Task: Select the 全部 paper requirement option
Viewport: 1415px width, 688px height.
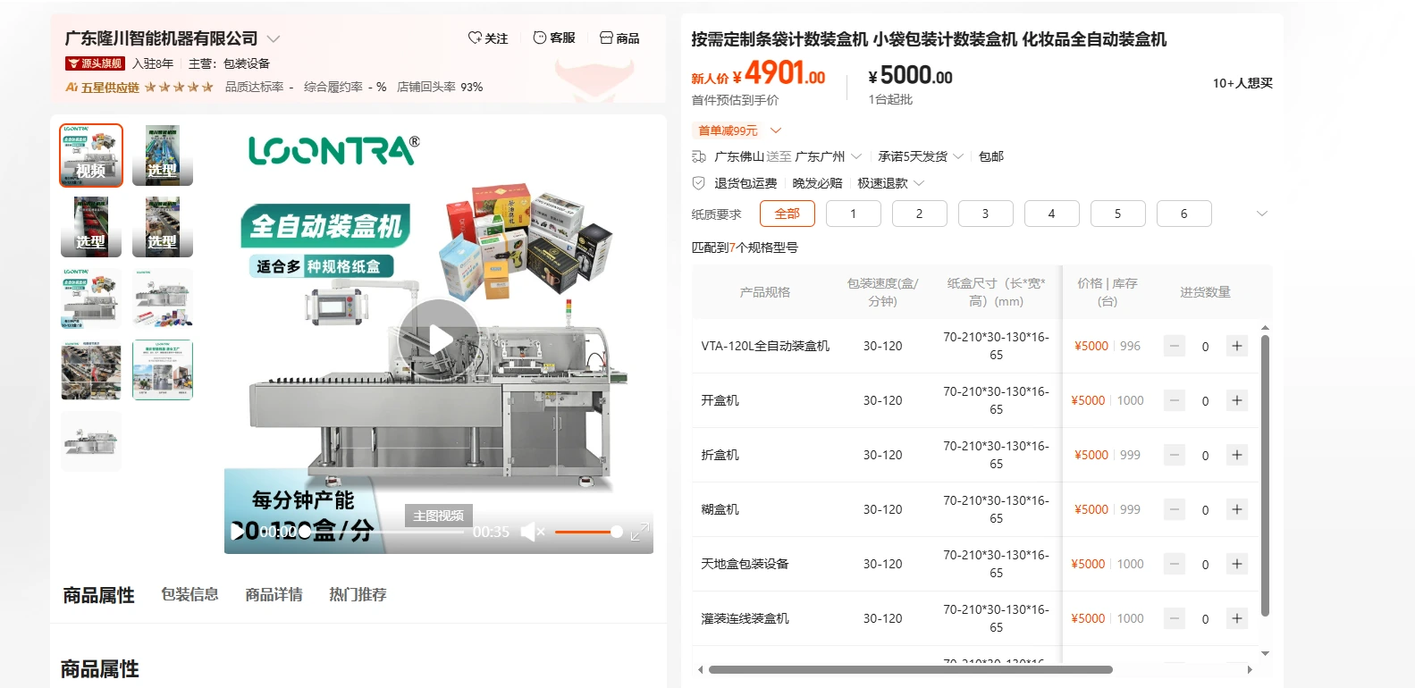Action: tap(788, 214)
